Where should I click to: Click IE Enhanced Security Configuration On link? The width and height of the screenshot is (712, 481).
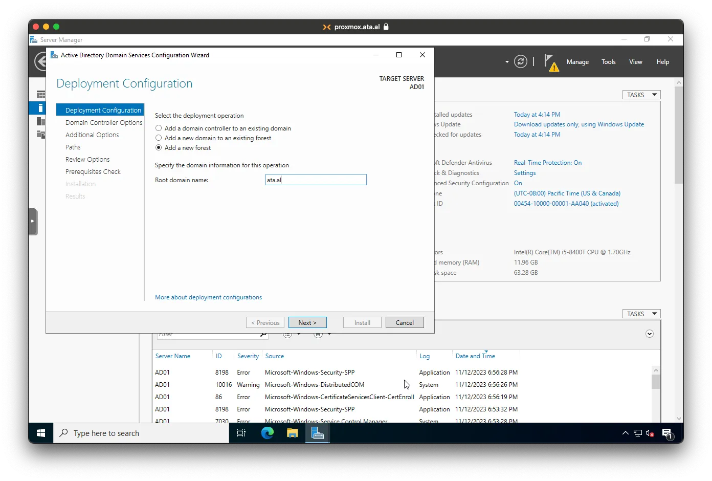pyautogui.click(x=518, y=183)
